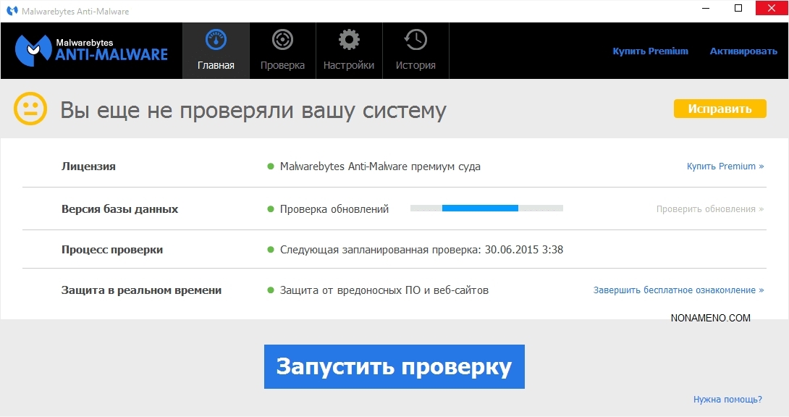Click the text Malwarebytes Anti-Malware премиум суда
The image size is (789, 417).
[x=380, y=167]
